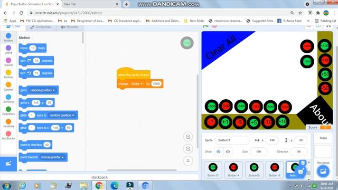338x190 pixels.
Task: Open the Events blocks category
Action: click(8, 74)
